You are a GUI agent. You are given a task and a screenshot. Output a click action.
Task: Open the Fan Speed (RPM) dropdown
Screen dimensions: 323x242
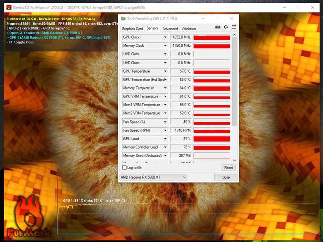pyautogui.click(x=165, y=130)
